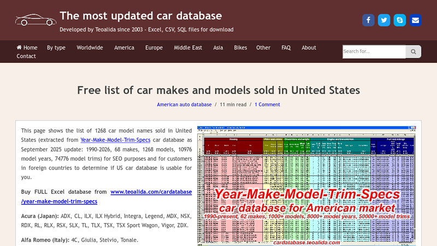Focus the Search for... input field
The height and width of the screenshot is (246, 437).
(x=374, y=51)
